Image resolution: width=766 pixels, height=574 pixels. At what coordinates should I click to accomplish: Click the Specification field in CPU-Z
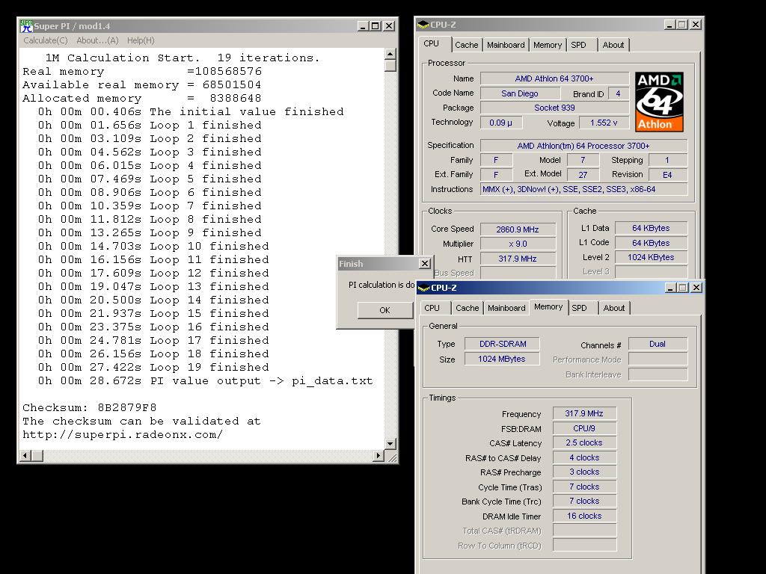tap(583, 146)
